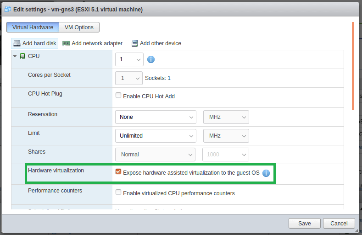Click the Add other device icon

click(x=134, y=43)
